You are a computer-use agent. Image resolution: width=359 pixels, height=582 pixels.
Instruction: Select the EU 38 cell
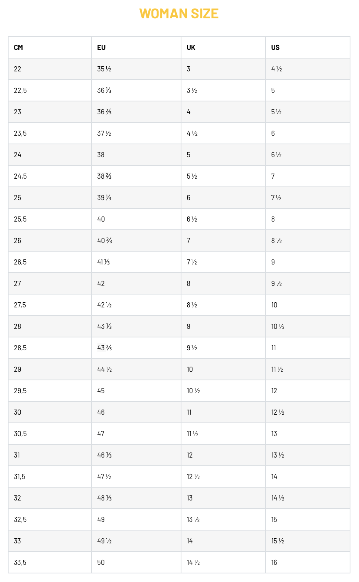tap(101, 155)
